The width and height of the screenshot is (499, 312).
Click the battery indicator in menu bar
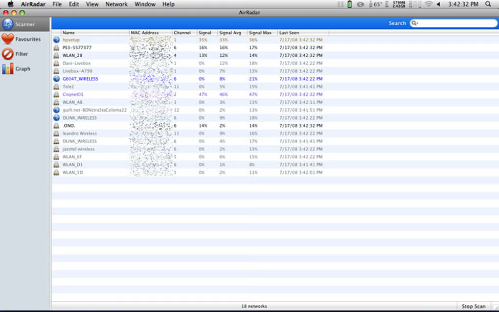349,4
